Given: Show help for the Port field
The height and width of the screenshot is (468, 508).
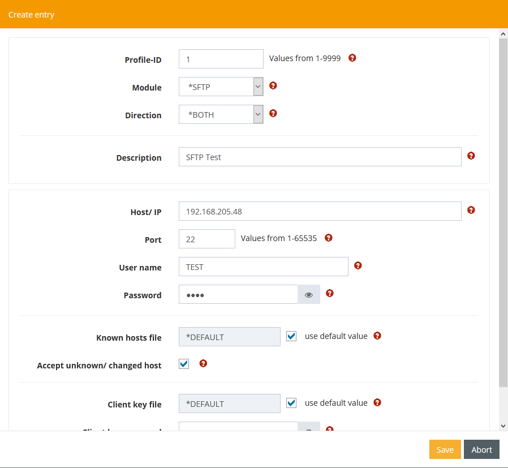Looking at the screenshot, I should pos(329,238).
